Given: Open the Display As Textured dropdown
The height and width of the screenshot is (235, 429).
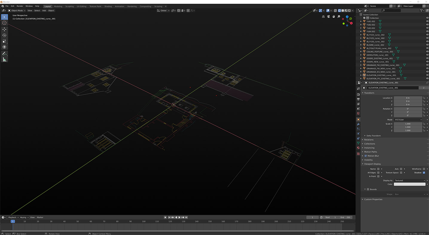Looking at the screenshot, I should [410, 181].
